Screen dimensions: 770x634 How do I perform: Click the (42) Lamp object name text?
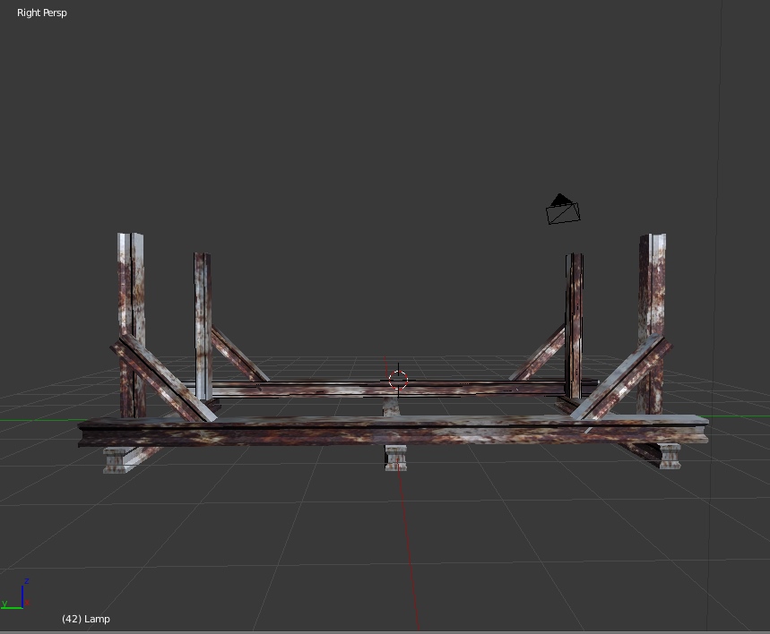[86, 619]
